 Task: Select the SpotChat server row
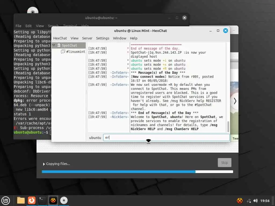pyautogui.click(x=69, y=46)
